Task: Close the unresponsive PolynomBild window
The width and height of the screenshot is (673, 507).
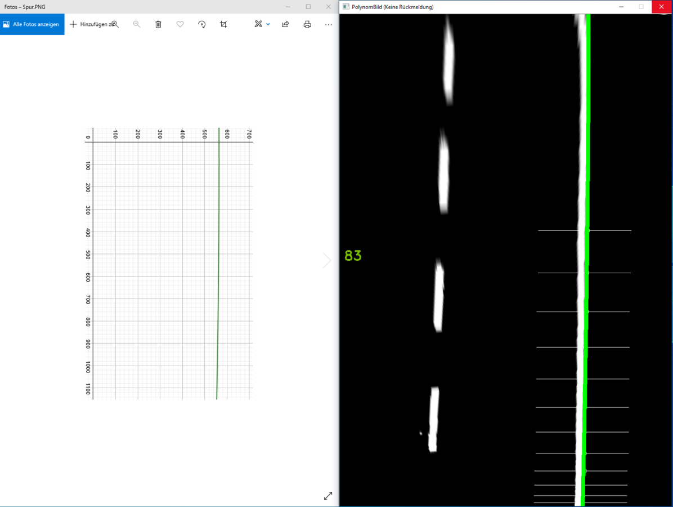Action: (662, 7)
